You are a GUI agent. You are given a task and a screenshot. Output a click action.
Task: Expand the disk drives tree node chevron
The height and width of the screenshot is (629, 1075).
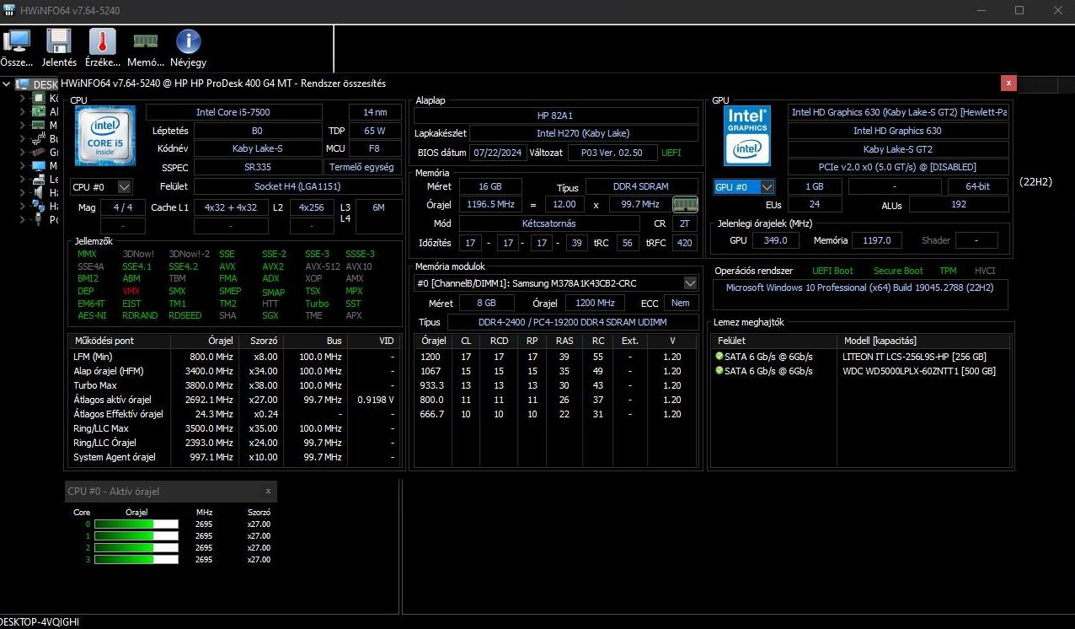[x=24, y=179]
